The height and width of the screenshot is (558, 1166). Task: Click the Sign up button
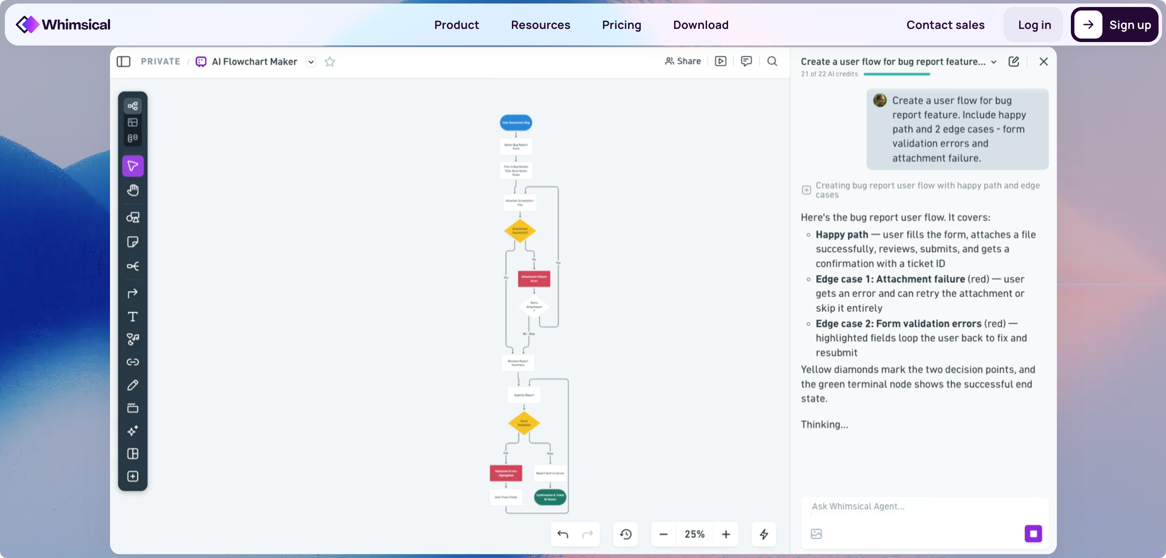1115,25
